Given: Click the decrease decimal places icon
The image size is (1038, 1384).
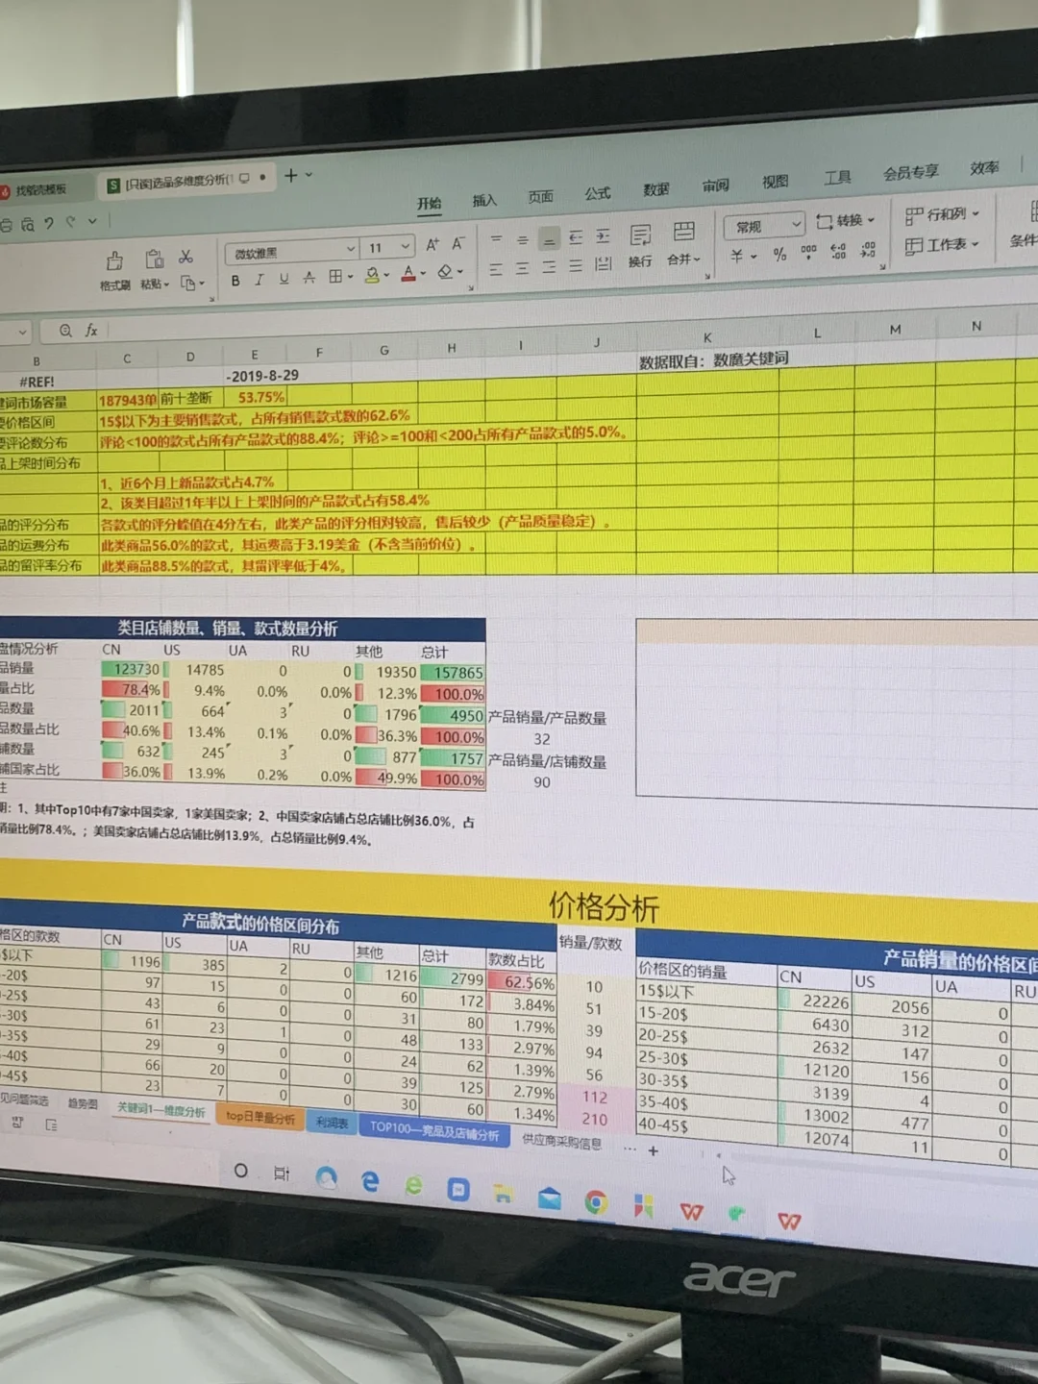Looking at the screenshot, I should [868, 249].
